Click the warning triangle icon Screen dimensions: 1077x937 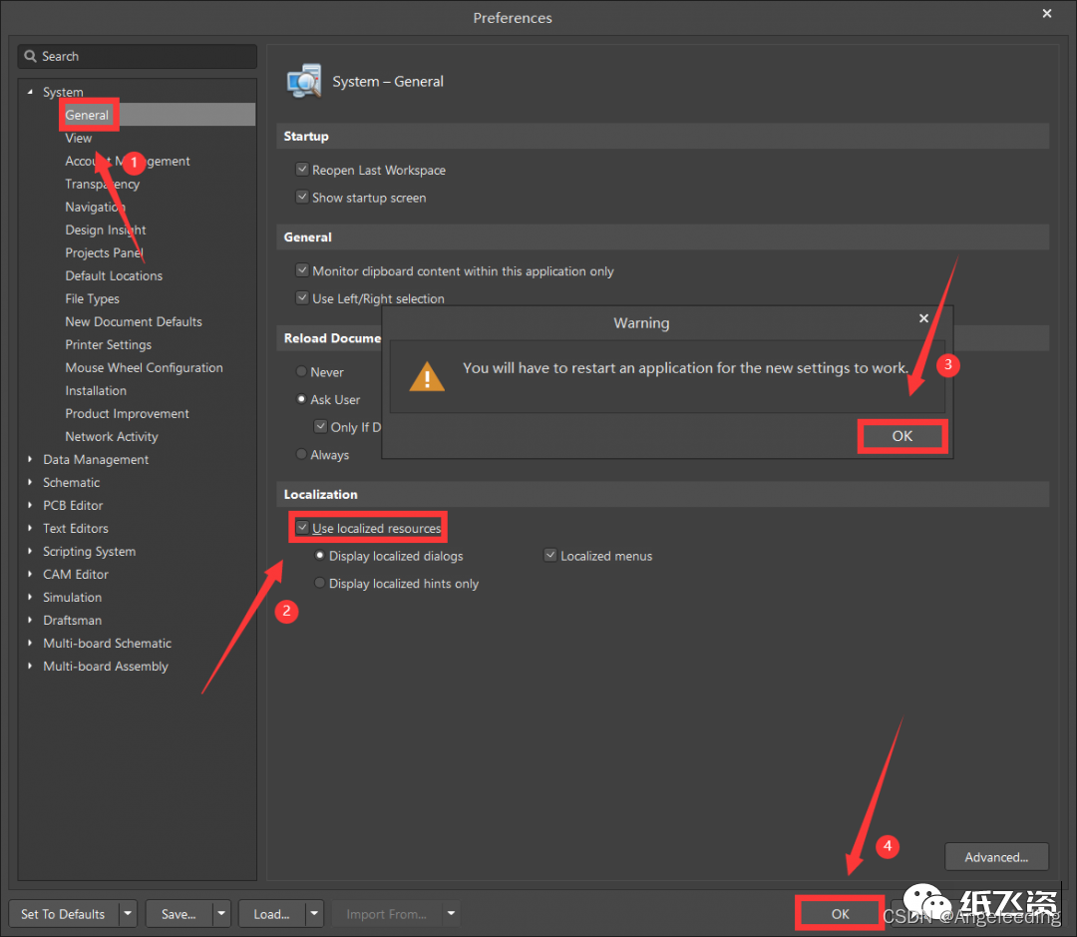point(428,376)
